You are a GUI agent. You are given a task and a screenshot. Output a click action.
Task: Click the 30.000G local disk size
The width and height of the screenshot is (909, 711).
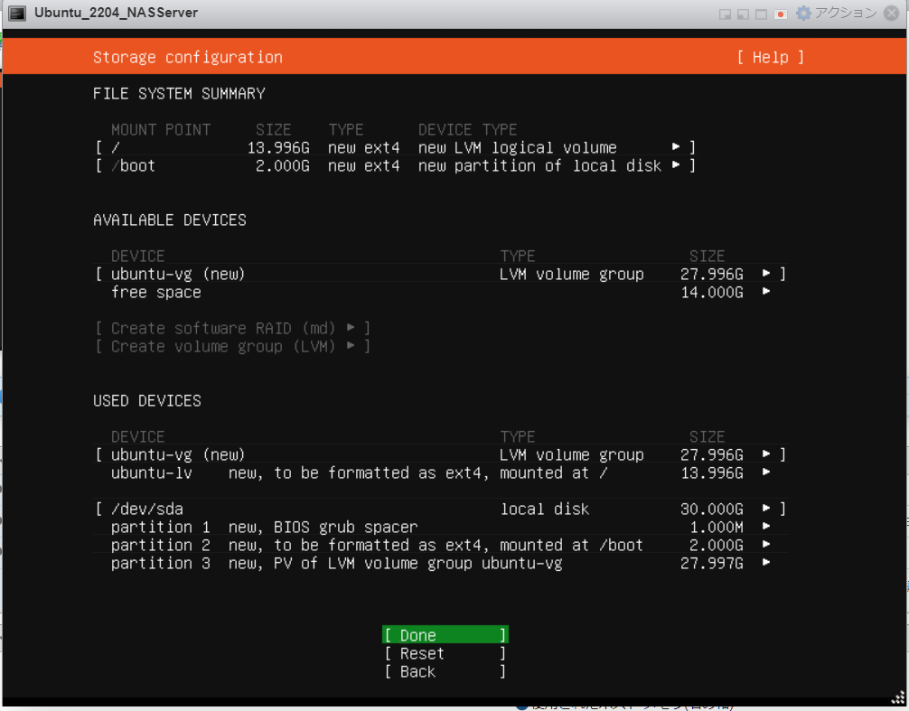pyautogui.click(x=712, y=509)
